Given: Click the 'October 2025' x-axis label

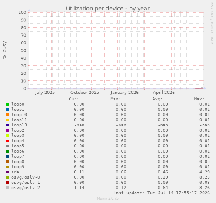Looking at the screenshot, I should (85, 93).
